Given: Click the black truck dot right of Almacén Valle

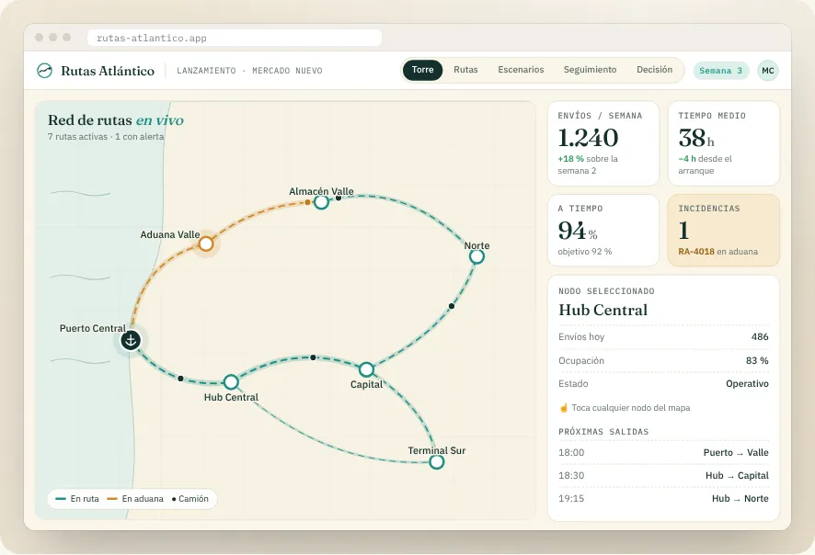Looking at the screenshot, I should [339, 198].
